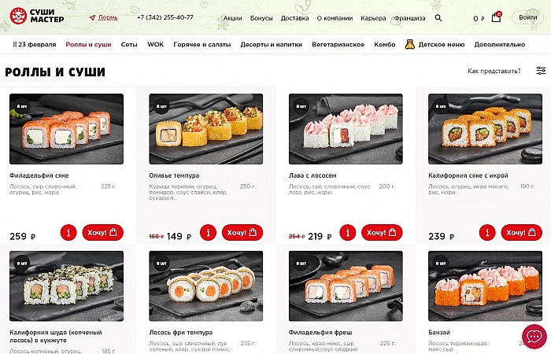Open the search magnifier icon
551x354 pixels.
click(x=438, y=17)
